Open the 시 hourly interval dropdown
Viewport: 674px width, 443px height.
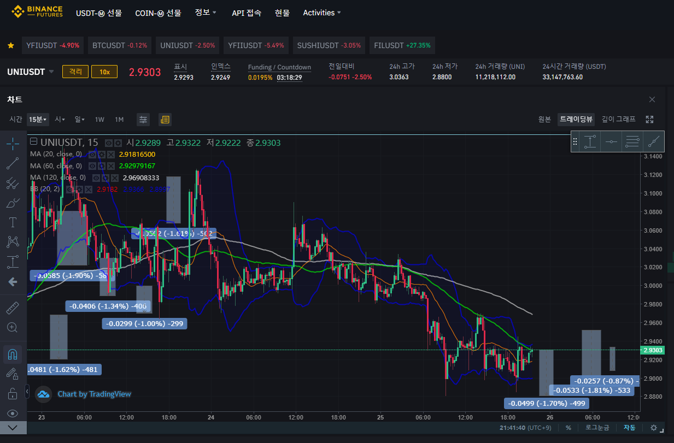point(60,119)
